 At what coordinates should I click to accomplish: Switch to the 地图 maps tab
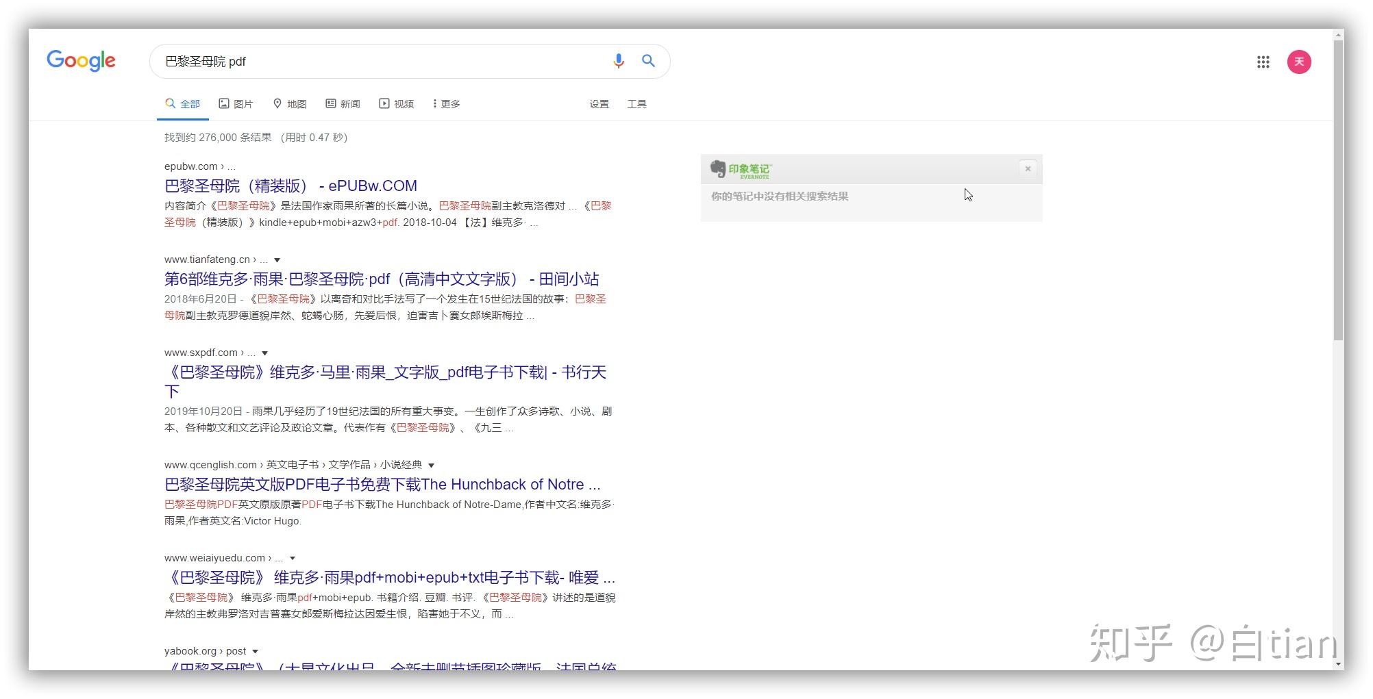point(290,104)
